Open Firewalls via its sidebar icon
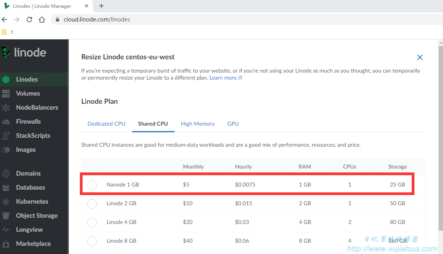This screenshot has height=254, width=443. pyautogui.click(x=5, y=122)
